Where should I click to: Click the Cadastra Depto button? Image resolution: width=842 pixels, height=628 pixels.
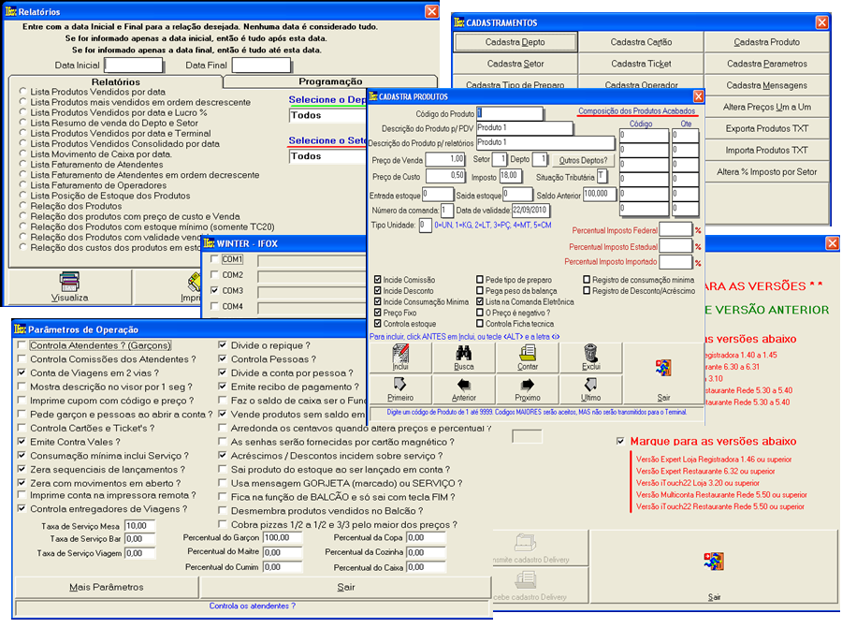[515, 42]
